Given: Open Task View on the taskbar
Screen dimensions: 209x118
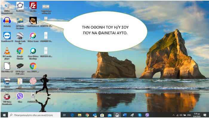Looking at the screenshot, I should tap(64, 115).
